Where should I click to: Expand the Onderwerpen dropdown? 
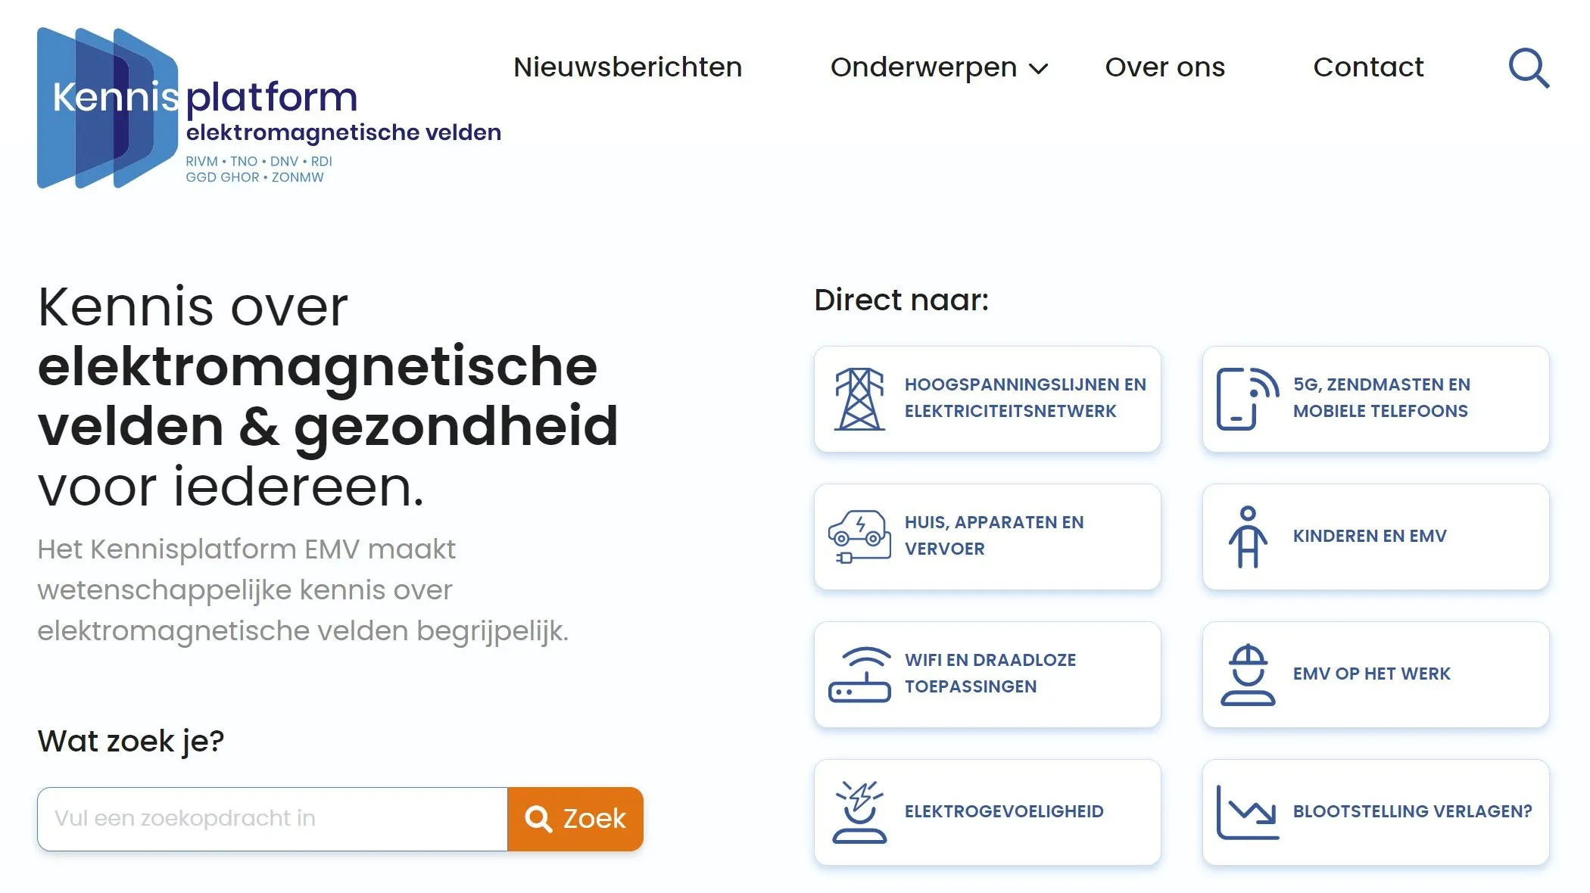tap(924, 67)
